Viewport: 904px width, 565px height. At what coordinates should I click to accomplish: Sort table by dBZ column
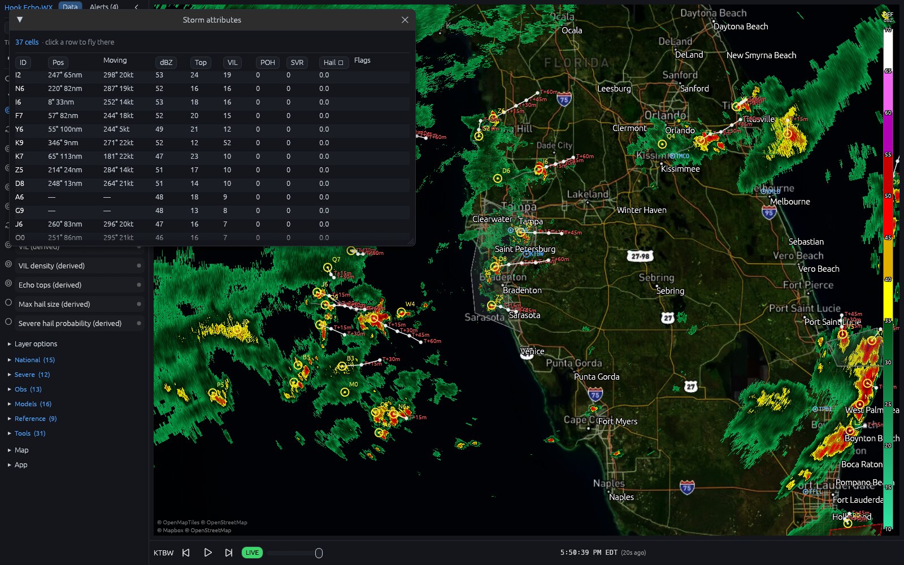(x=166, y=62)
